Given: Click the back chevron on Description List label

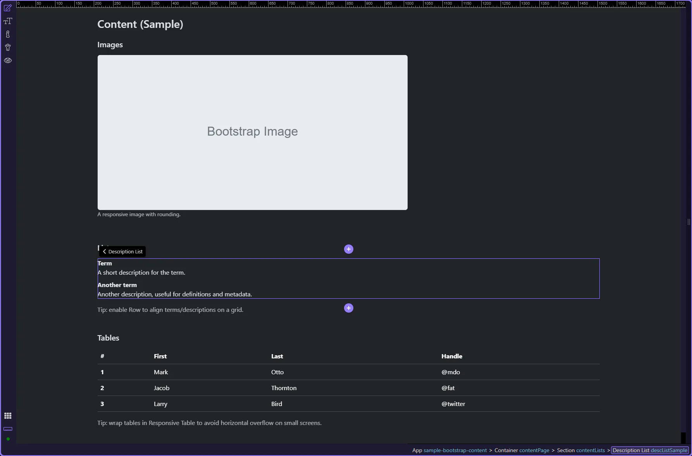Looking at the screenshot, I should point(104,251).
